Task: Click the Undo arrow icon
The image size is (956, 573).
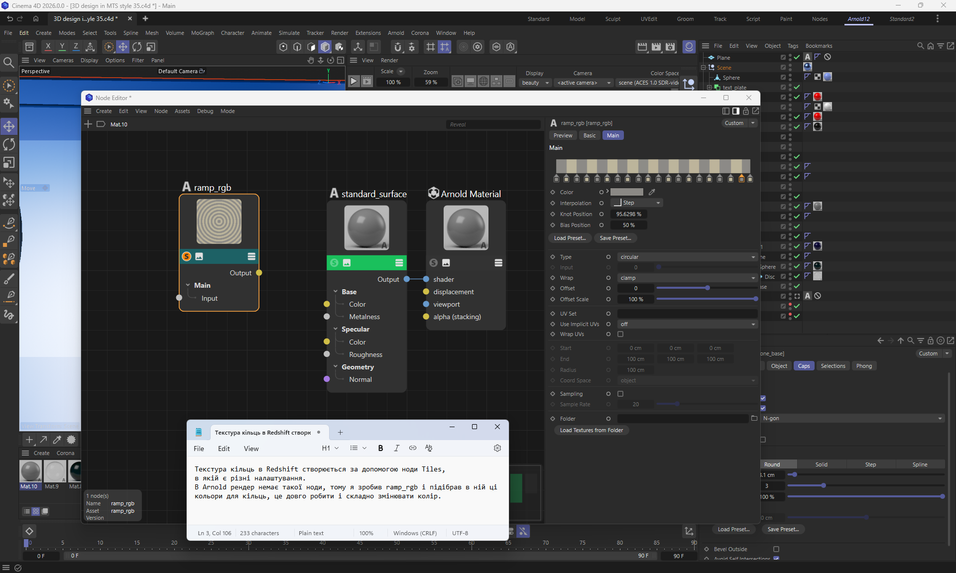Action: point(9,19)
